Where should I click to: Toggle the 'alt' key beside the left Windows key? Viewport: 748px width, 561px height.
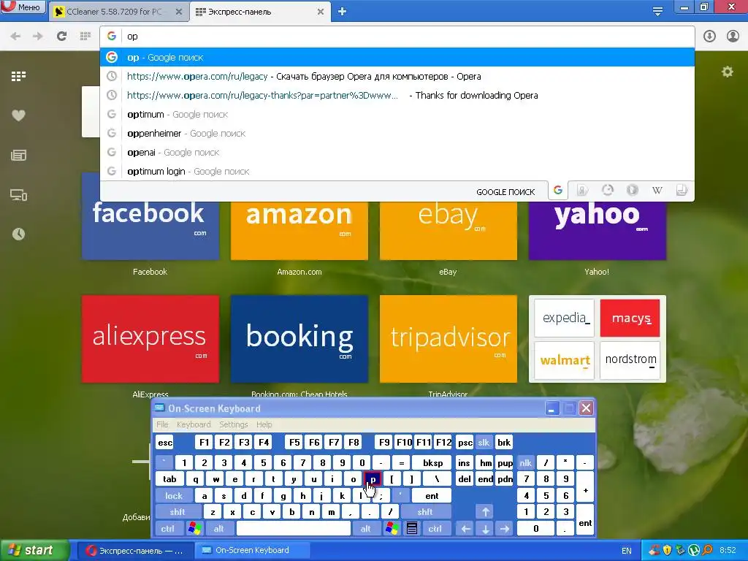pos(218,529)
